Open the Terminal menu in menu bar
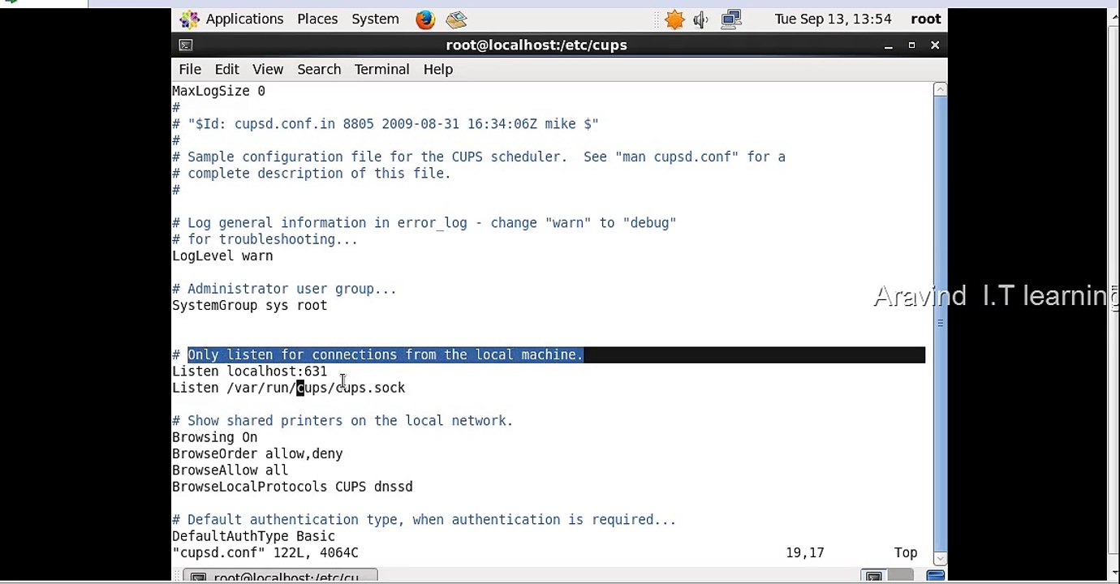1120x584 pixels. 381,70
